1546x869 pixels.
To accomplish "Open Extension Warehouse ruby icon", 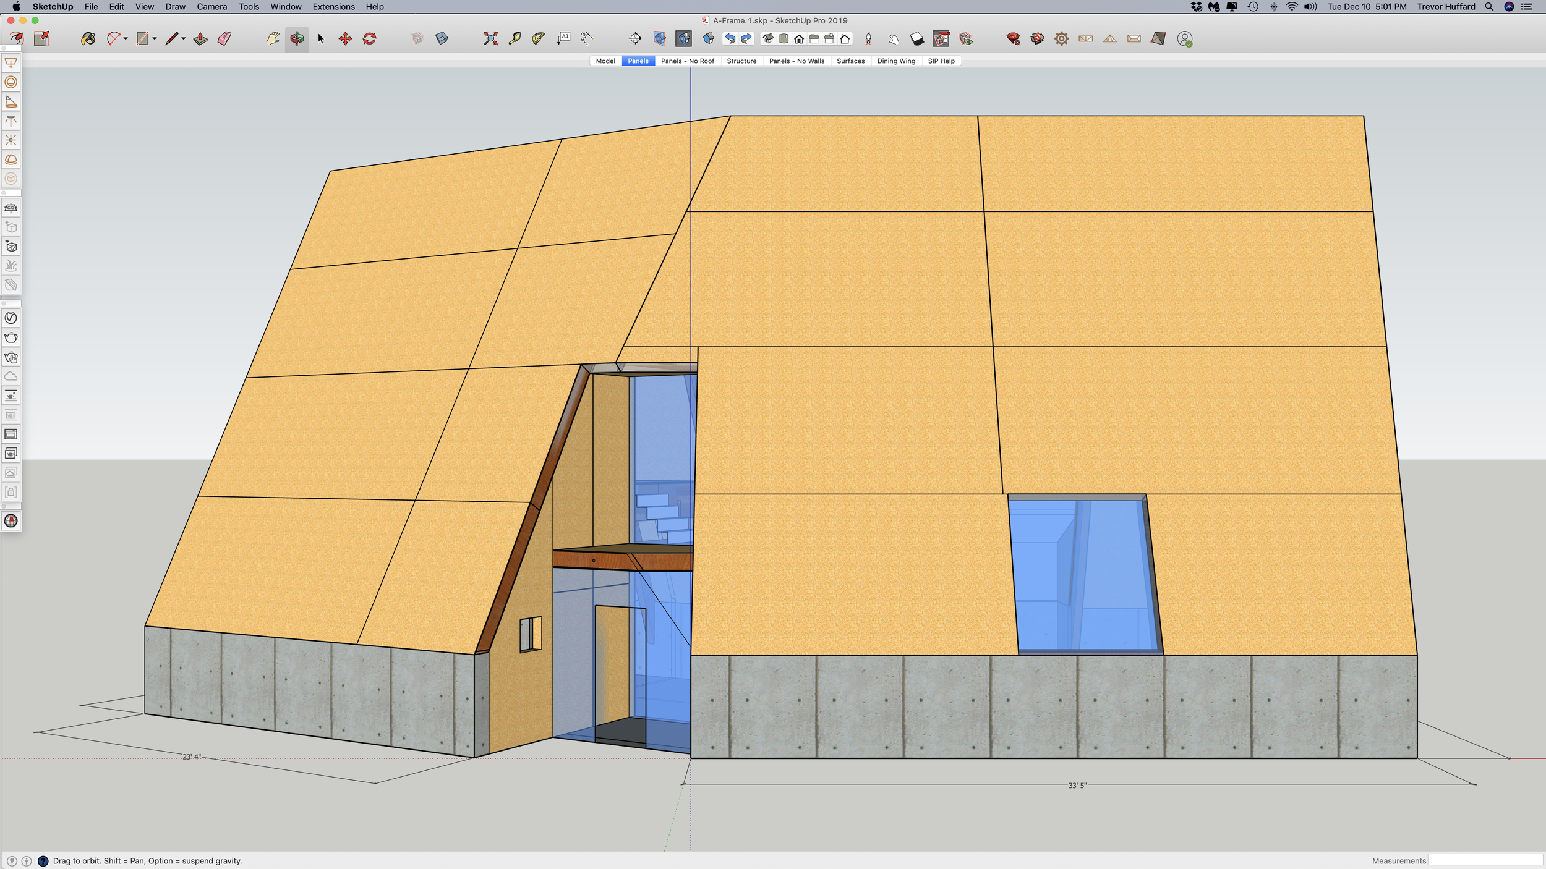I will point(1013,39).
